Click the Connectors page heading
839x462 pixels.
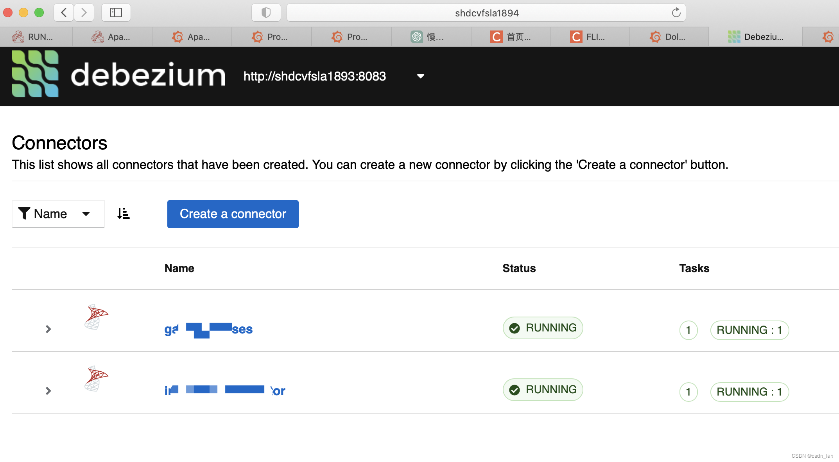[59, 143]
